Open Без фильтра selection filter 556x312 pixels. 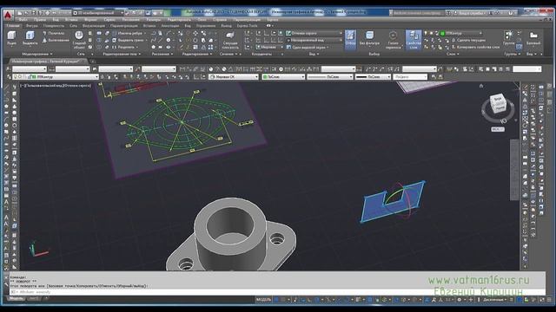pyautogui.click(x=369, y=38)
